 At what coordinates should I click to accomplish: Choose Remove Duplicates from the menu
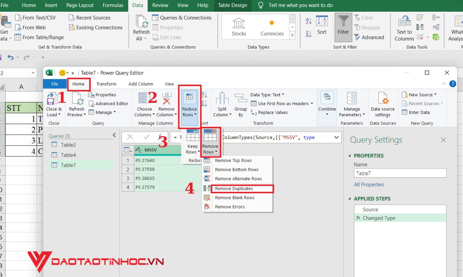coord(234,189)
